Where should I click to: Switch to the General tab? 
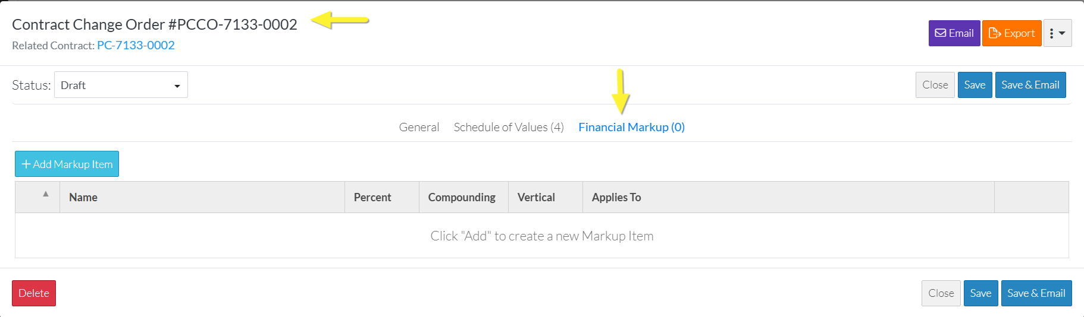click(x=419, y=127)
